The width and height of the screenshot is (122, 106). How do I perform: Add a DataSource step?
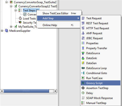[101, 53]
